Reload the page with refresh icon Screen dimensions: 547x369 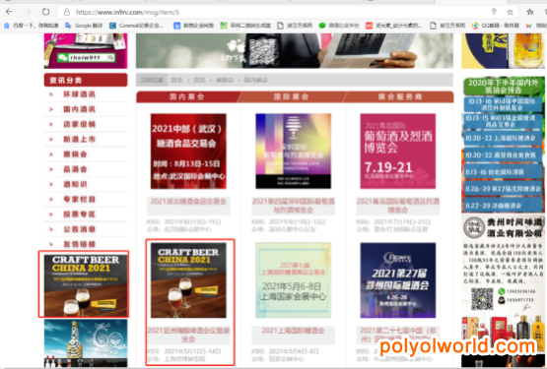[x=45, y=12]
